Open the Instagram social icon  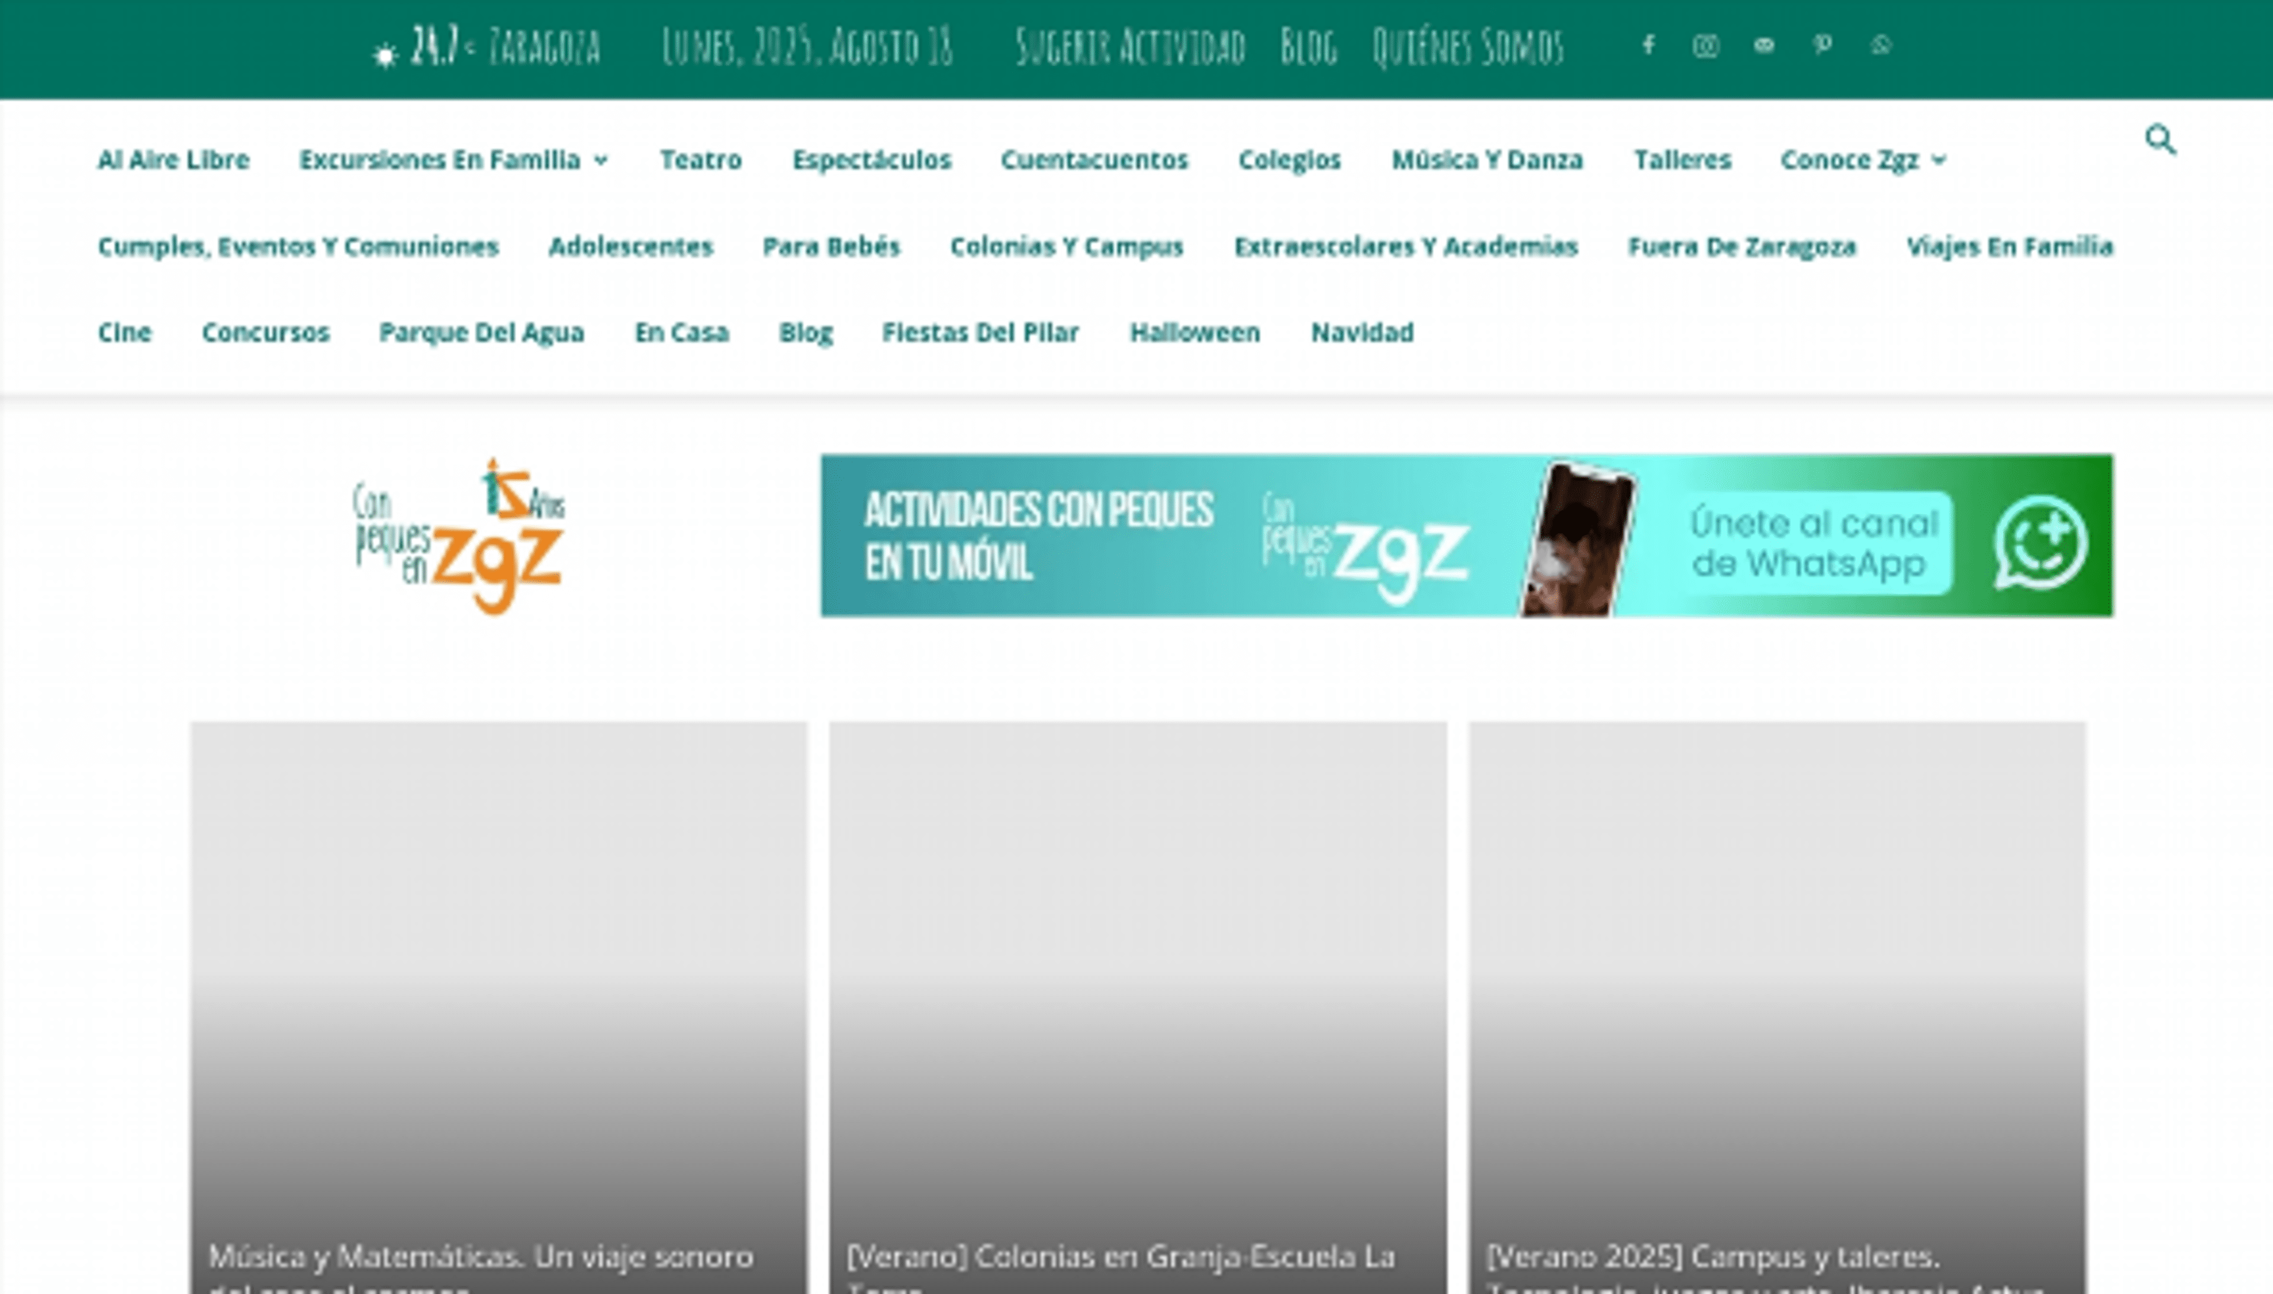(x=1707, y=46)
